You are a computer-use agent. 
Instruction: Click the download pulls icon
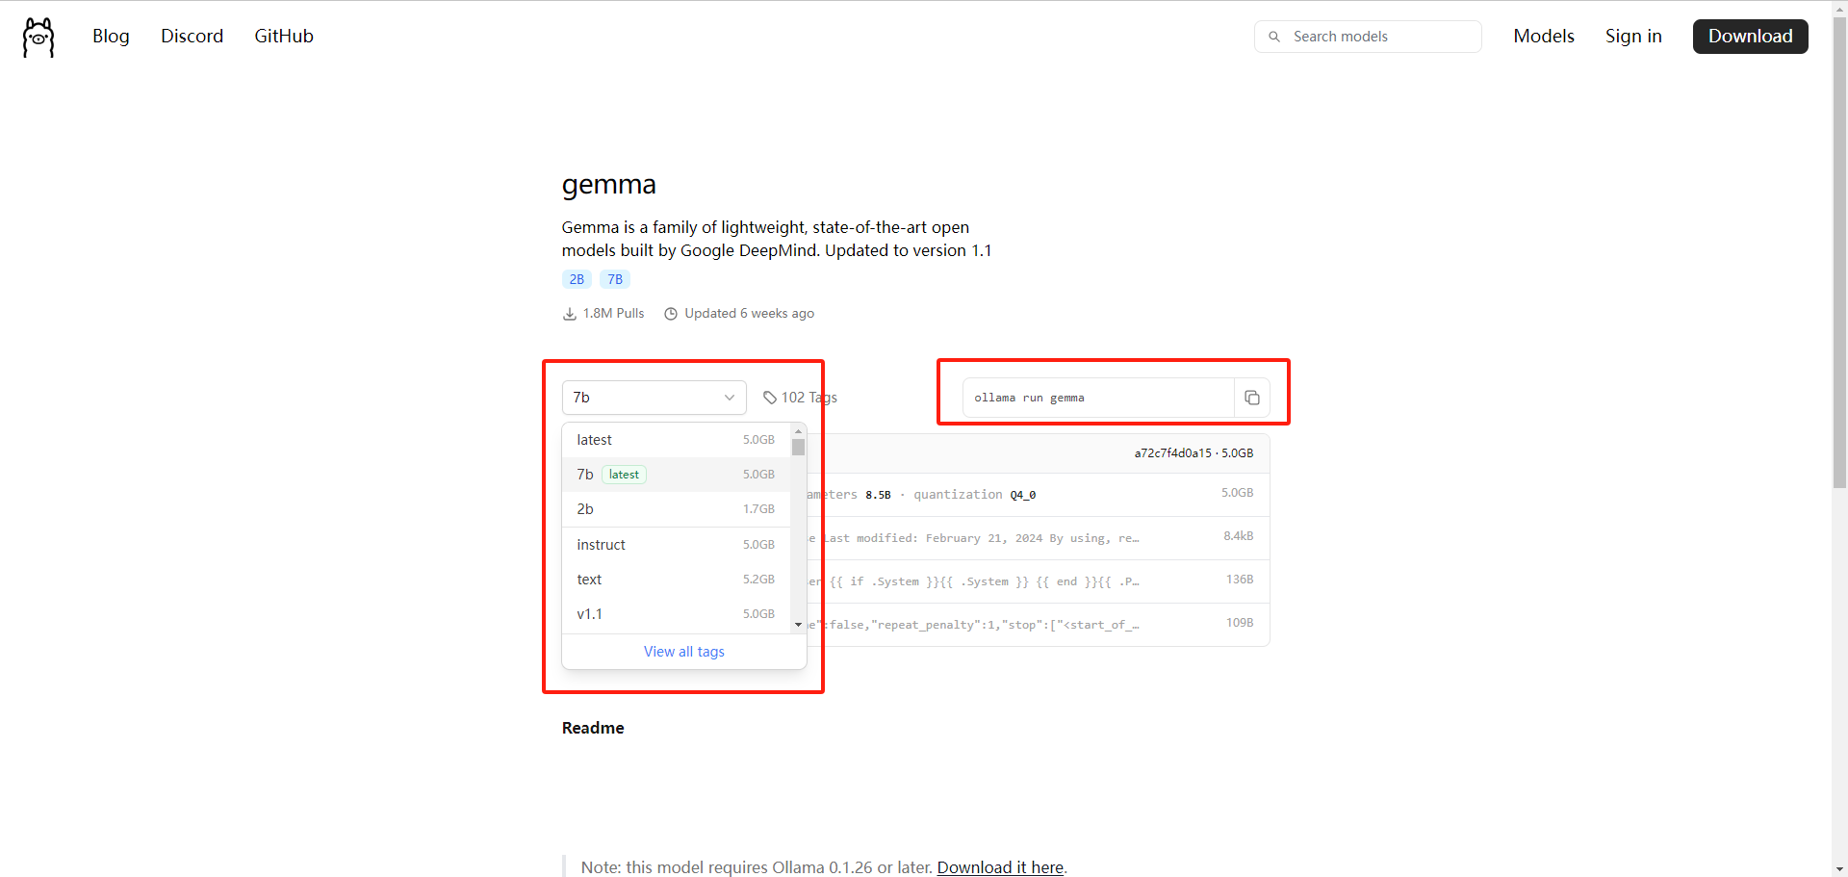pyautogui.click(x=570, y=314)
